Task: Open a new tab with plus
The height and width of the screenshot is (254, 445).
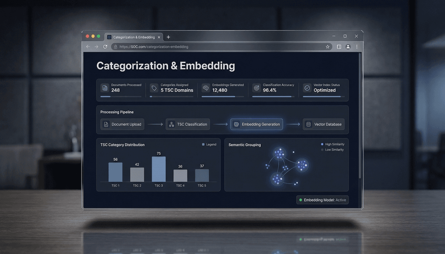Action: coord(168,37)
